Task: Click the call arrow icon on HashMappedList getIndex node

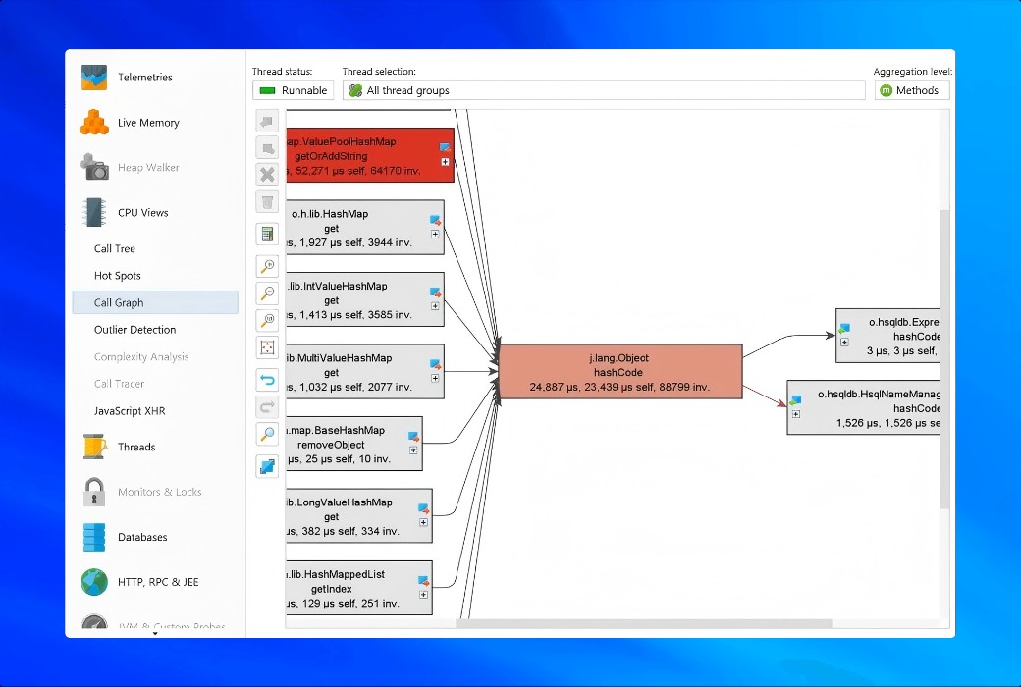Action: point(424,582)
